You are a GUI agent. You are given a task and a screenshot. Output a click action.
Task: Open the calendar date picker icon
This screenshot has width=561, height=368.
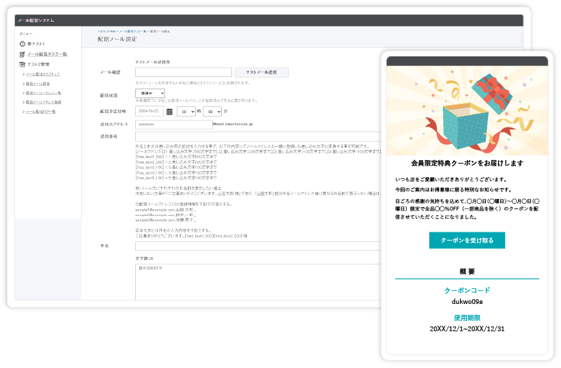tap(169, 110)
